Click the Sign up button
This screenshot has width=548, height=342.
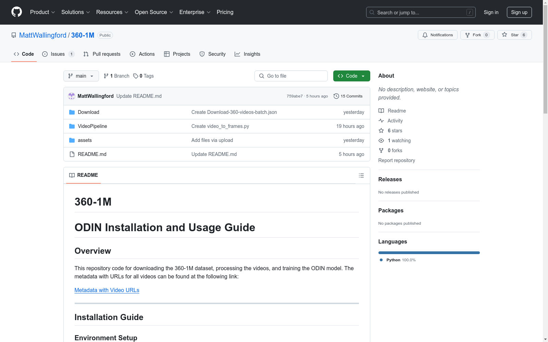519,12
